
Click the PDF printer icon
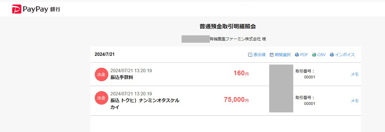[x=297, y=55]
